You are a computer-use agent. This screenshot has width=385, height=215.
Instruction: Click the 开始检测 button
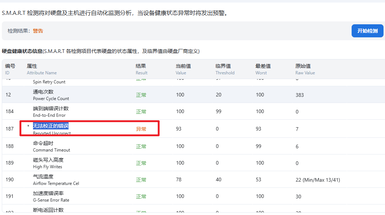[367, 31]
